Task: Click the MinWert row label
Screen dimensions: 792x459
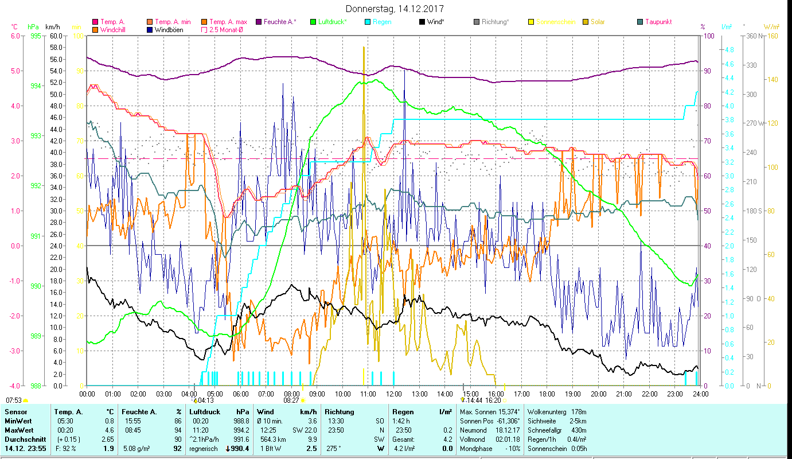Action: point(18,422)
